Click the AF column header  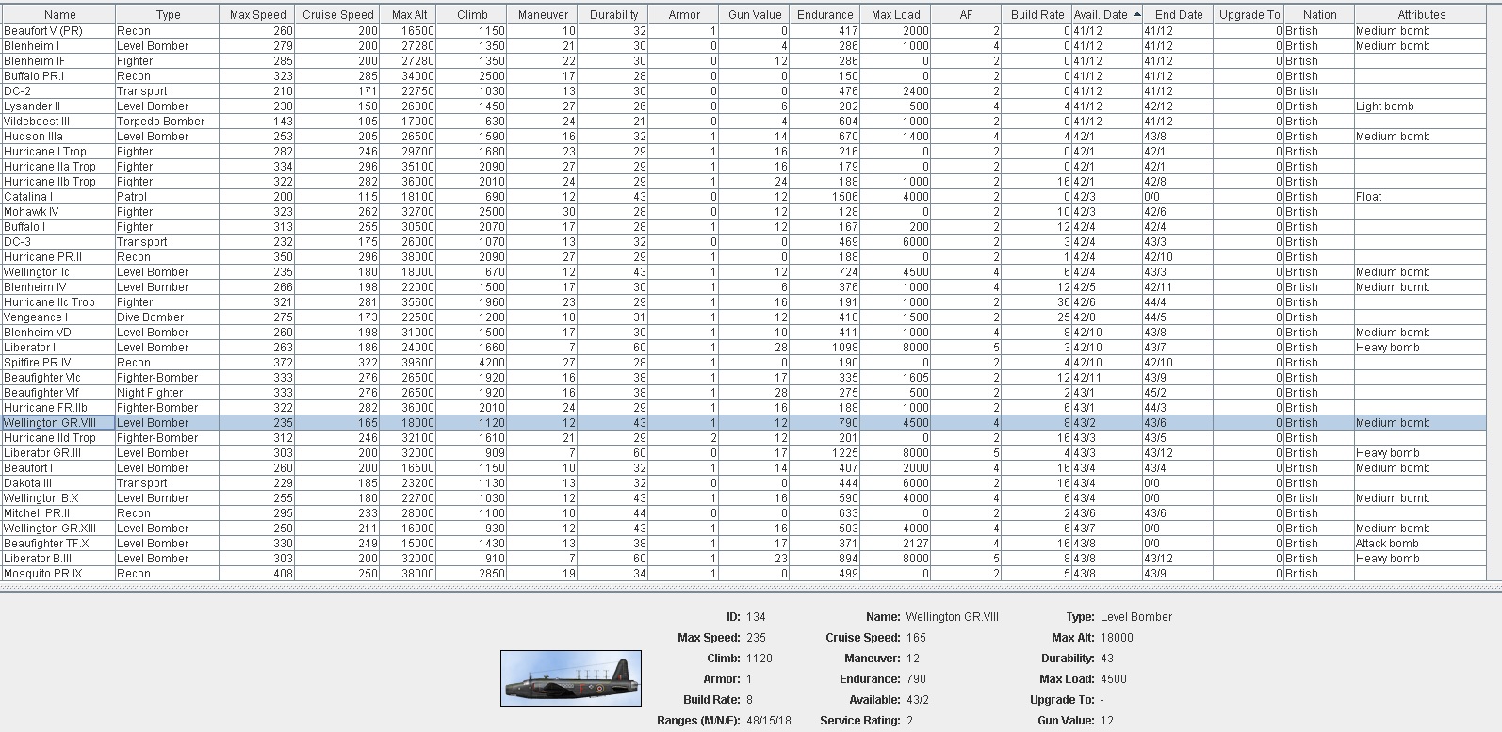[x=967, y=14]
